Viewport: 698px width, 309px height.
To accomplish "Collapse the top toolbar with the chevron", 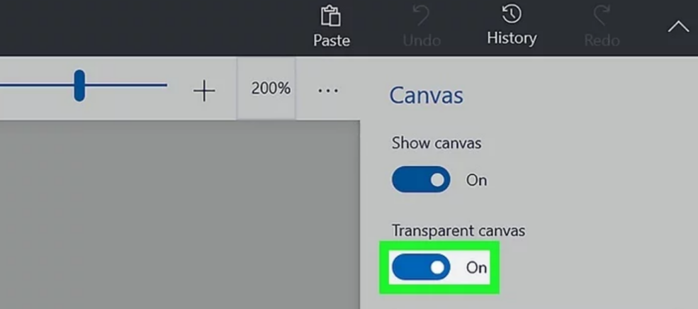I will (x=678, y=28).
